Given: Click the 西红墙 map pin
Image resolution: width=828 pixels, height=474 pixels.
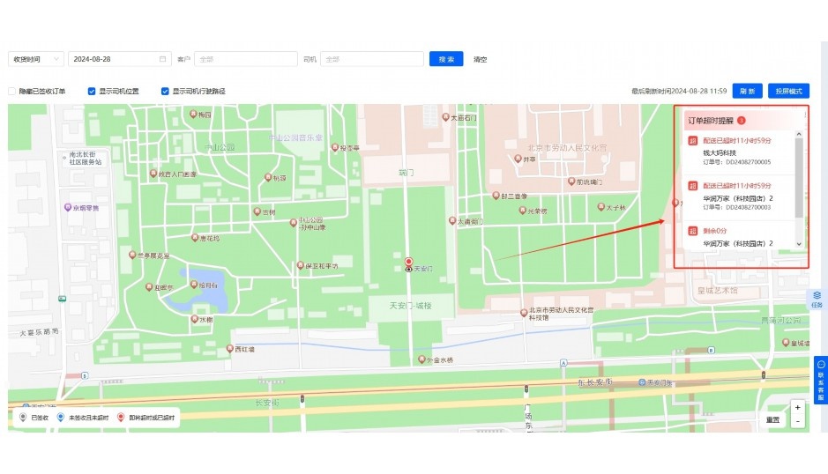Looking at the screenshot, I should (230, 349).
